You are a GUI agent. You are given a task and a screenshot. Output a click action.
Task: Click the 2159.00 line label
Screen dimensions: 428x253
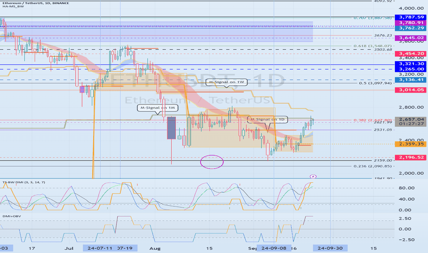point(383,160)
